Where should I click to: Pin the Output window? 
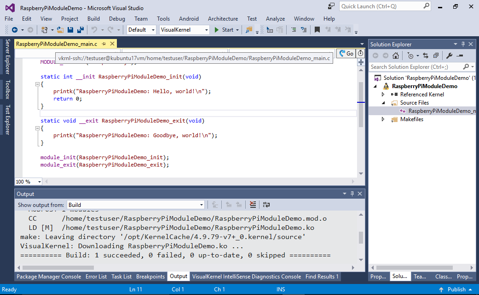click(352, 194)
